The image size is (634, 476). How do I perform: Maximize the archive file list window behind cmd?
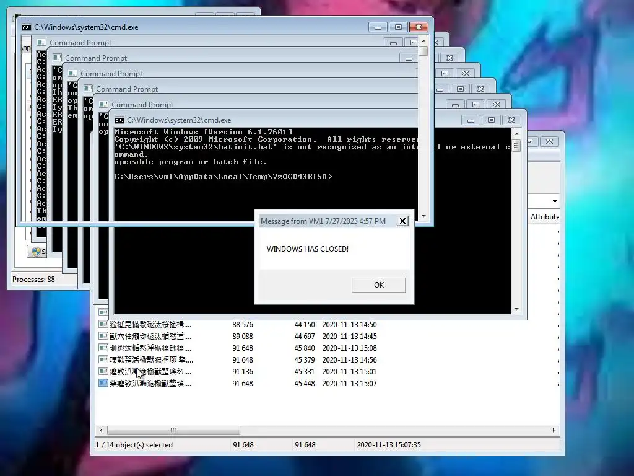pyautogui.click(x=531, y=141)
